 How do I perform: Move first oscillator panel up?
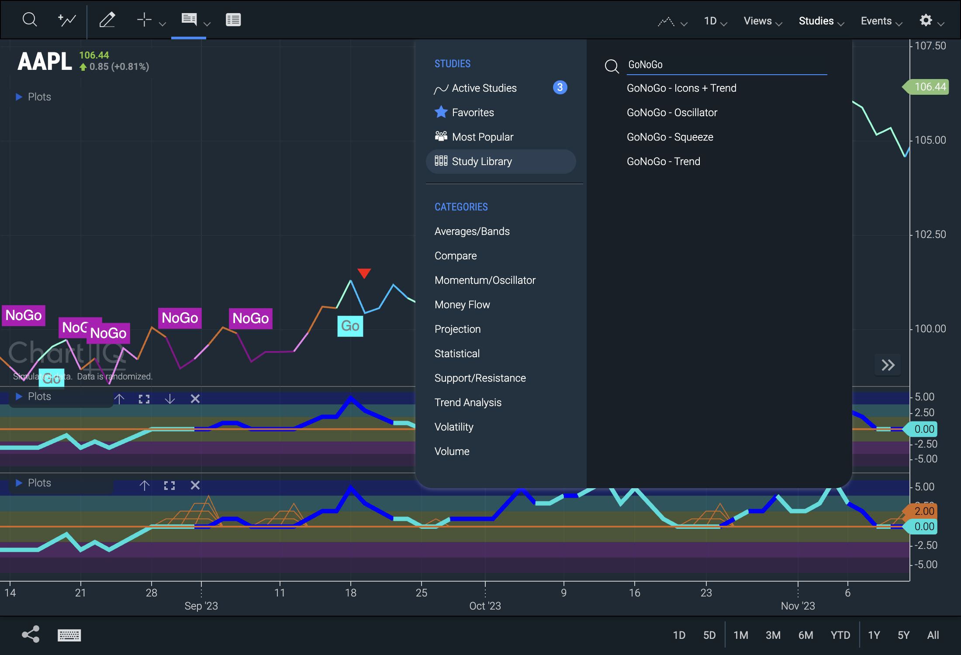pos(119,399)
